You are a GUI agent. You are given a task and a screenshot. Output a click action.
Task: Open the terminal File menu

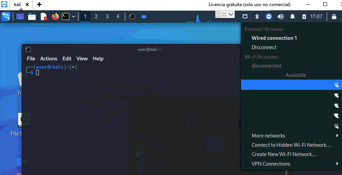pos(31,58)
